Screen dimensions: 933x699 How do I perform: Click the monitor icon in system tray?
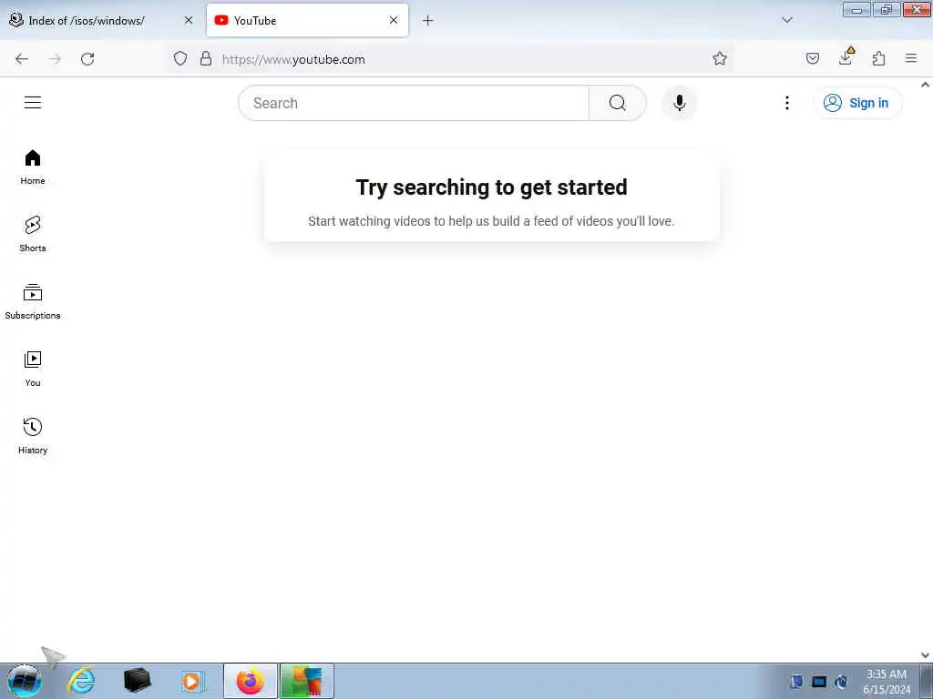click(x=819, y=681)
